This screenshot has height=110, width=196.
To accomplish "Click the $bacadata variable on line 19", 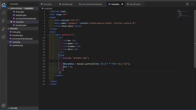I will pos(68,64).
